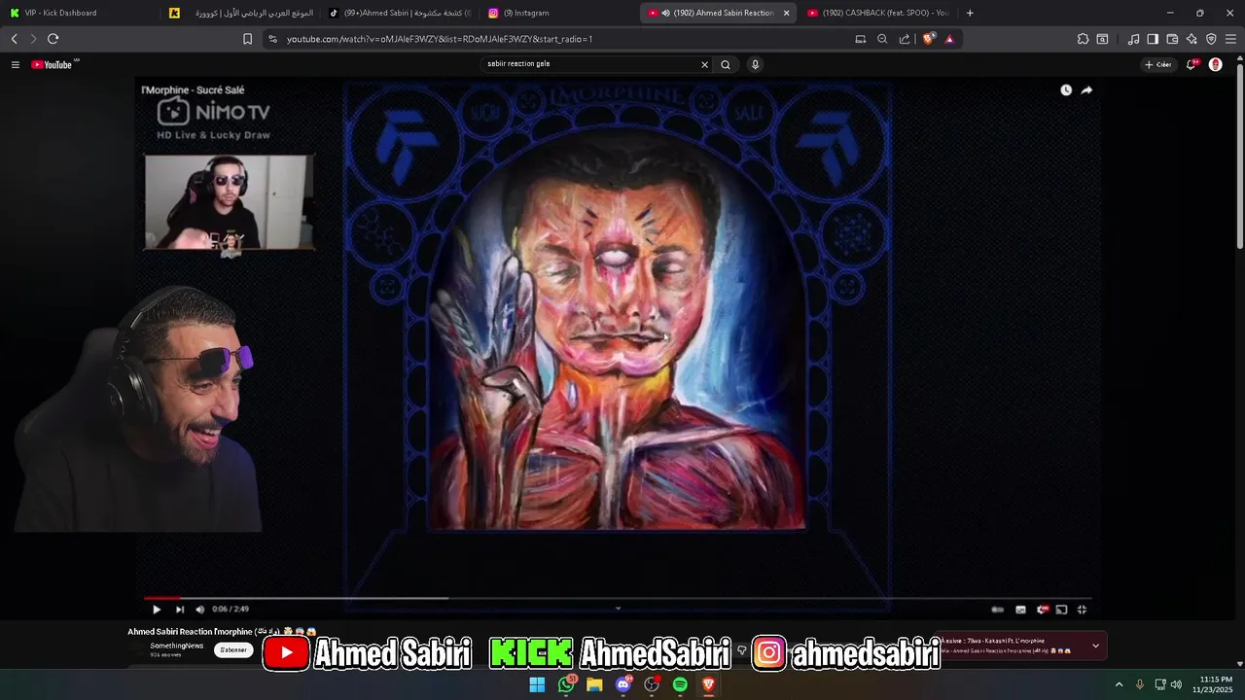
Task: Open File Explorer from the taskbar
Action: pos(594,684)
